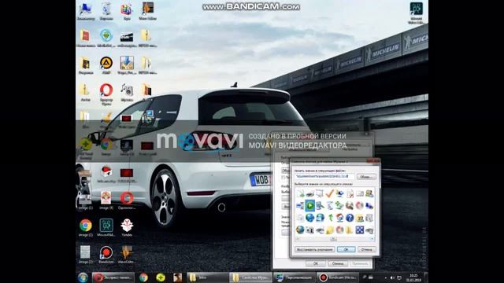Open the Windows Start button
This screenshot has width=504, height=283.
click(x=83, y=277)
